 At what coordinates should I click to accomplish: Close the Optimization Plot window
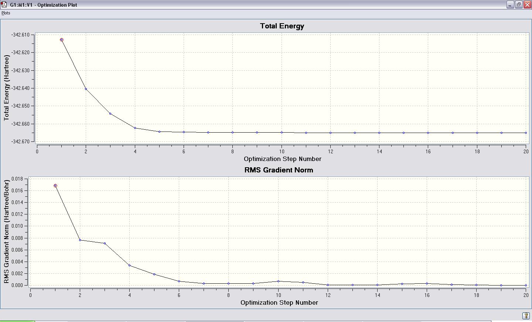[527, 5]
